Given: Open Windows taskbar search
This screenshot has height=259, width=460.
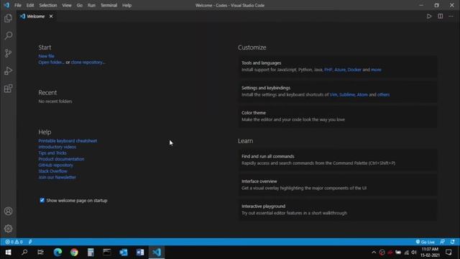Looking at the screenshot, I should click(x=24, y=253).
